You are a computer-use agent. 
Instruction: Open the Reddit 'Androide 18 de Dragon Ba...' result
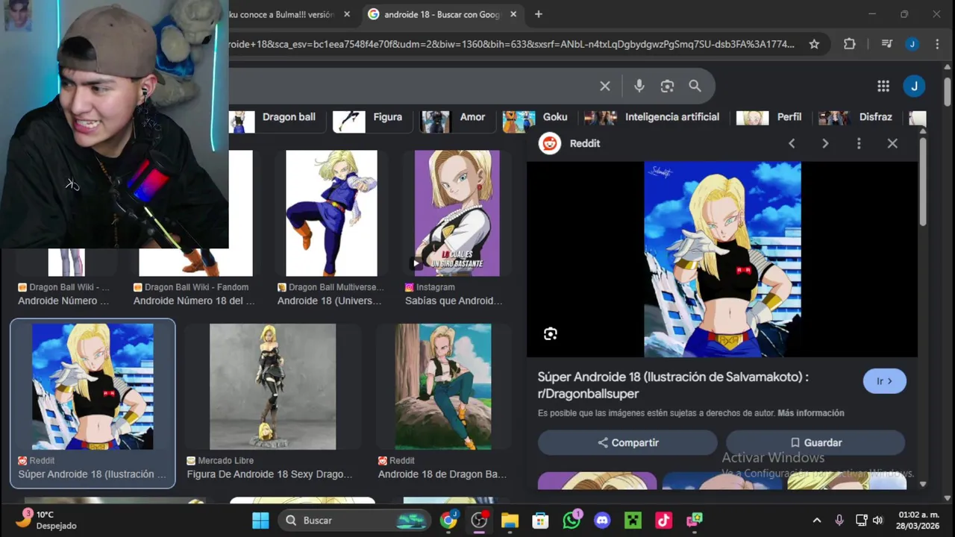coord(442,474)
